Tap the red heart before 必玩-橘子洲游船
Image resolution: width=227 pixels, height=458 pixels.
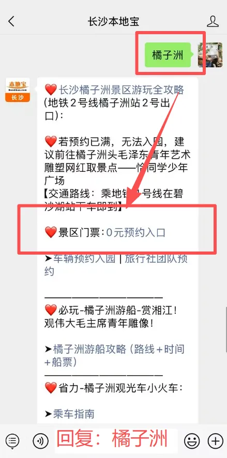point(51,310)
